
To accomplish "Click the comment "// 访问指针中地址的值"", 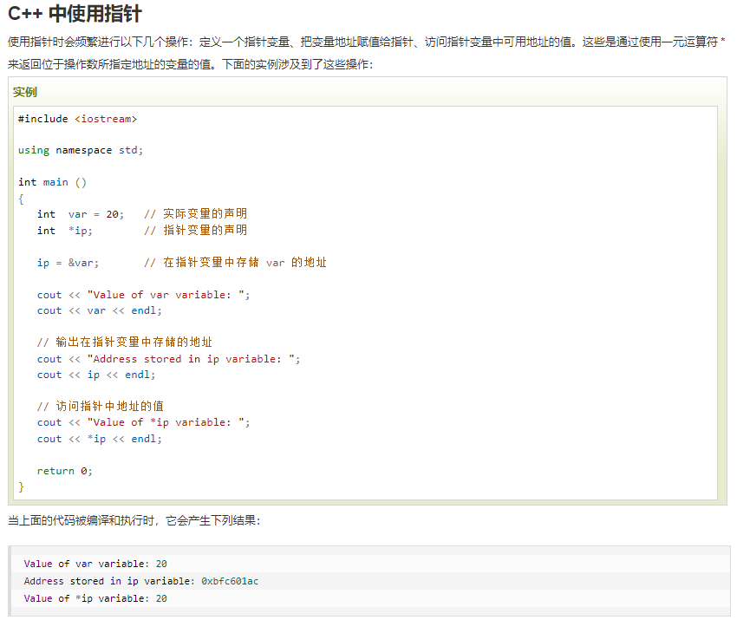I will point(101,406).
